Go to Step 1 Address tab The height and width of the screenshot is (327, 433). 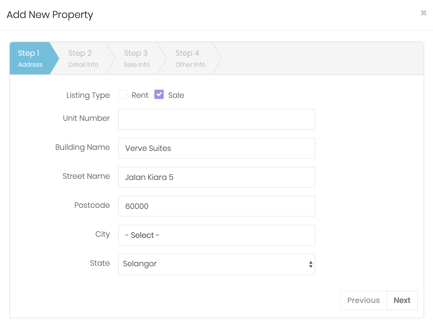[x=30, y=59]
